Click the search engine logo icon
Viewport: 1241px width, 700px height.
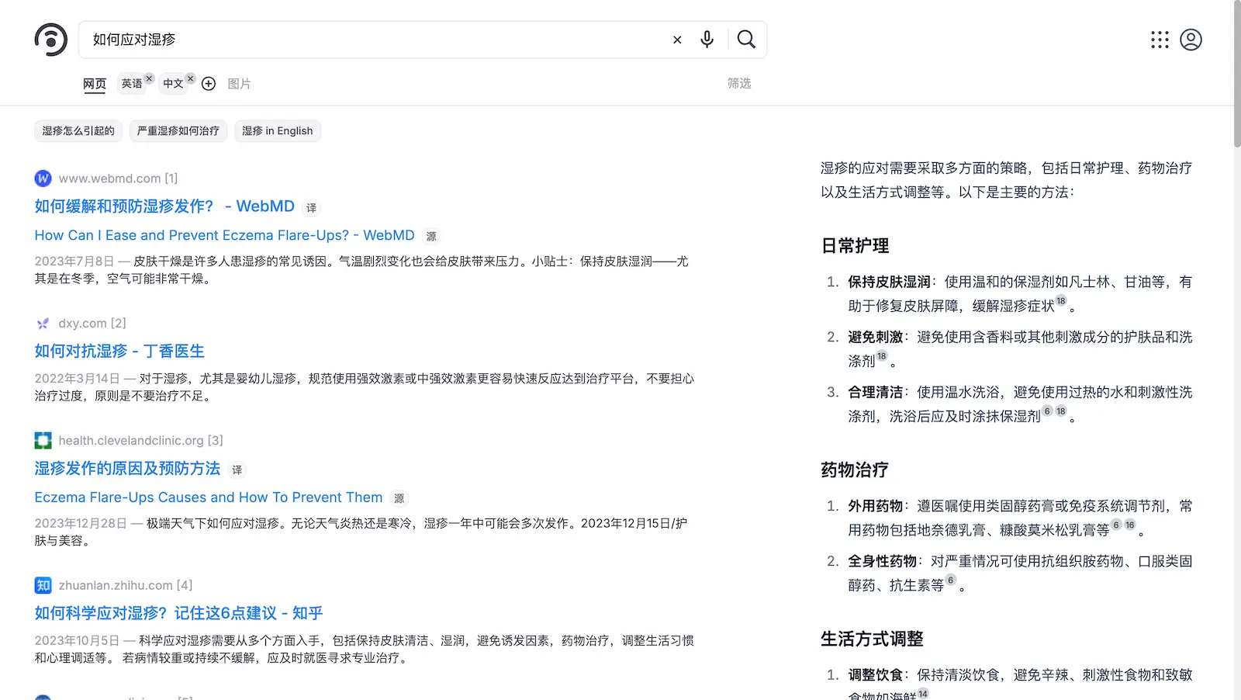point(51,40)
